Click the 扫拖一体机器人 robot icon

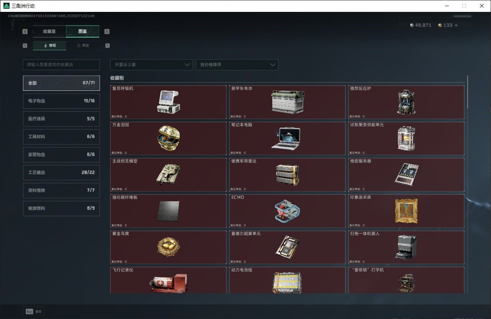pyautogui.click(x=407, y=247)
